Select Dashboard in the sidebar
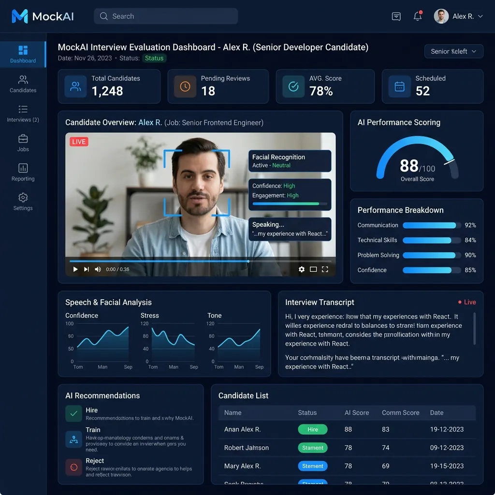 pyautogui.click(x=23, y=54)
